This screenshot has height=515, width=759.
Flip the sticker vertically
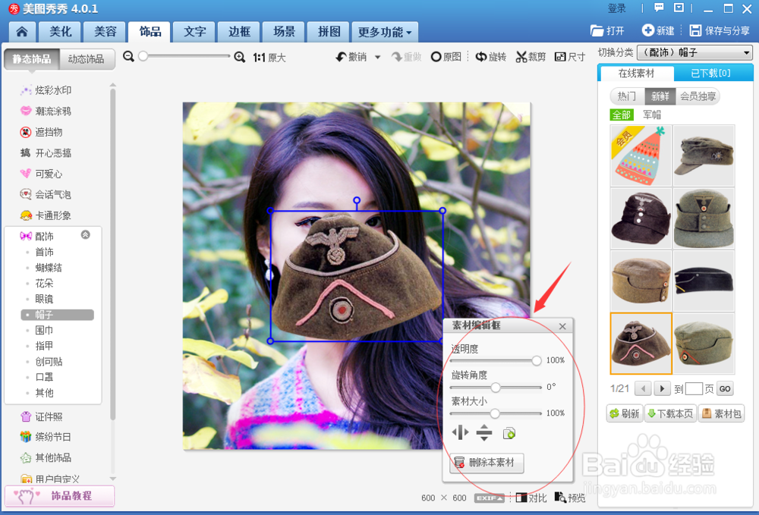pos(484,432)
